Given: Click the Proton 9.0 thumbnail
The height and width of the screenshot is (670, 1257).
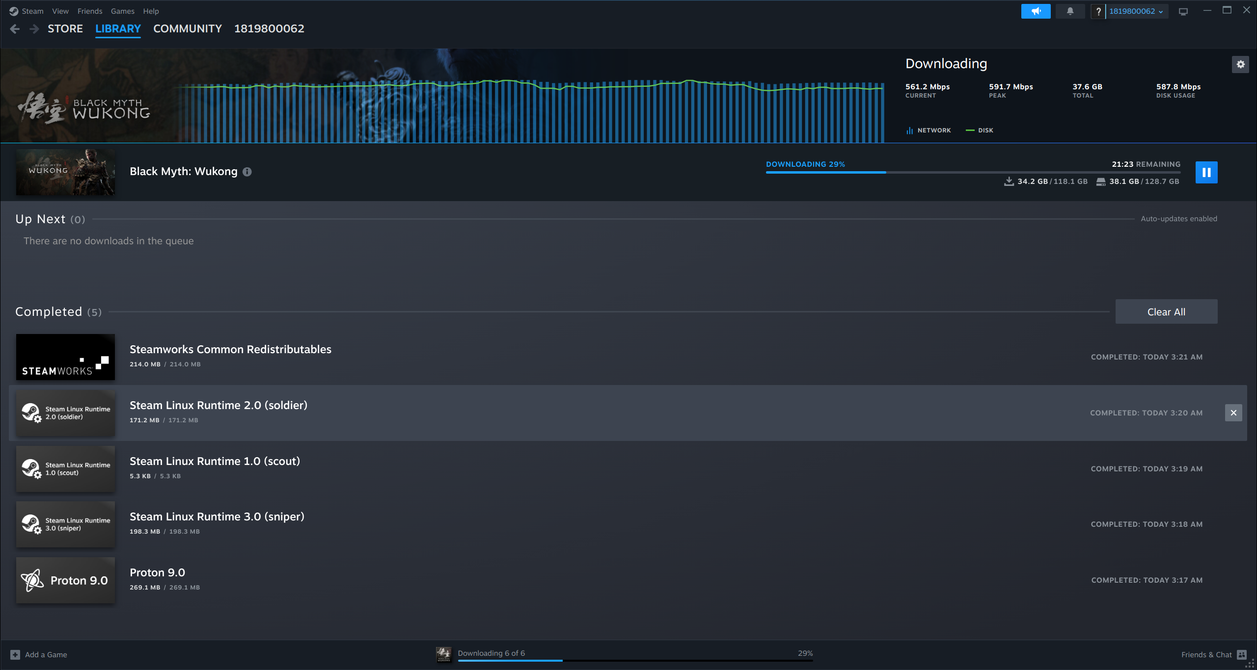Looking at the screenshot, I should 65,580.
